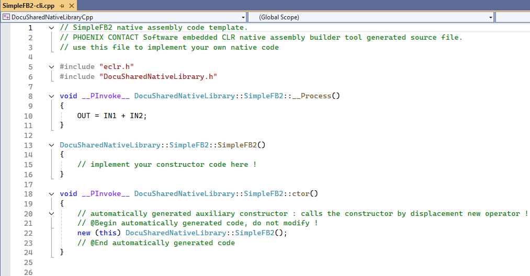The width and height of the screenshot is (530, 276).
Task: Click line number 10 in the margin
Action: (28, 116)
